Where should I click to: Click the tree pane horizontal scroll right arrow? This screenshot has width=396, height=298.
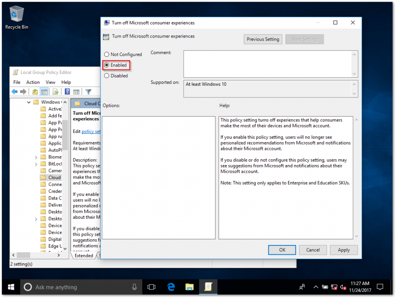59,255
